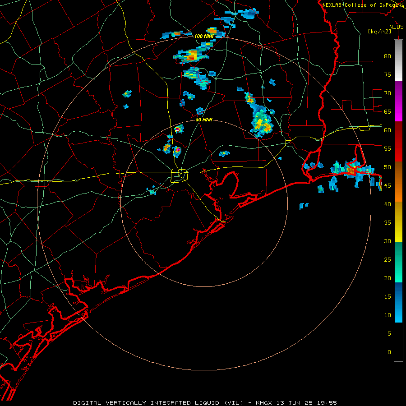Click the '50' value on the VIL scale

coord(388,167)
